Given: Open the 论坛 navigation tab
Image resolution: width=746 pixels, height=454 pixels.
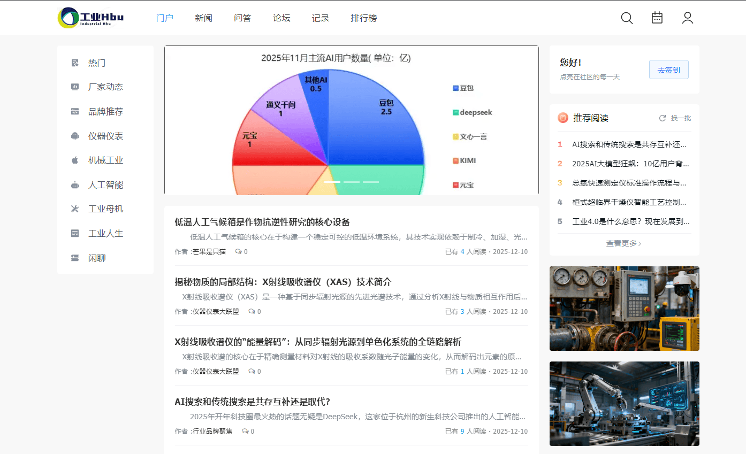Looking at the screenshot, I should coord(281,18).
